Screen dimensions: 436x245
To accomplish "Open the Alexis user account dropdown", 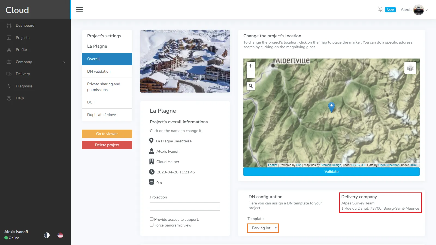I will click(414, 10).
